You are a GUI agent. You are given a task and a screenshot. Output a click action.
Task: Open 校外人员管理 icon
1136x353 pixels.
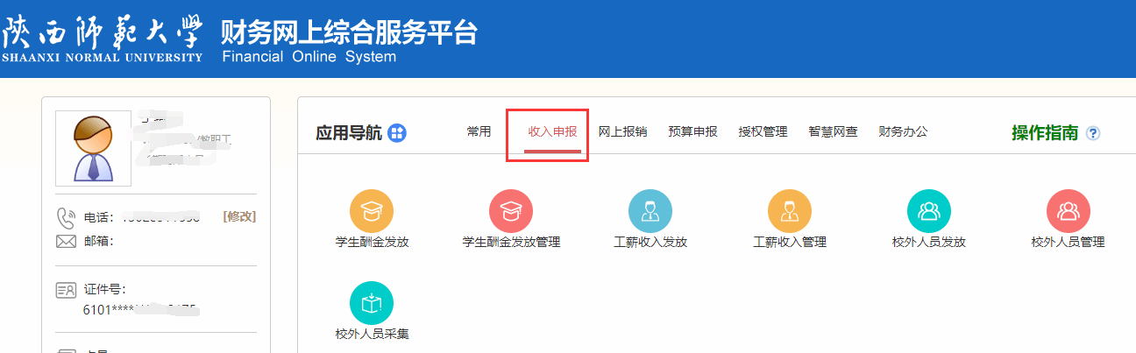point(1068,211)
